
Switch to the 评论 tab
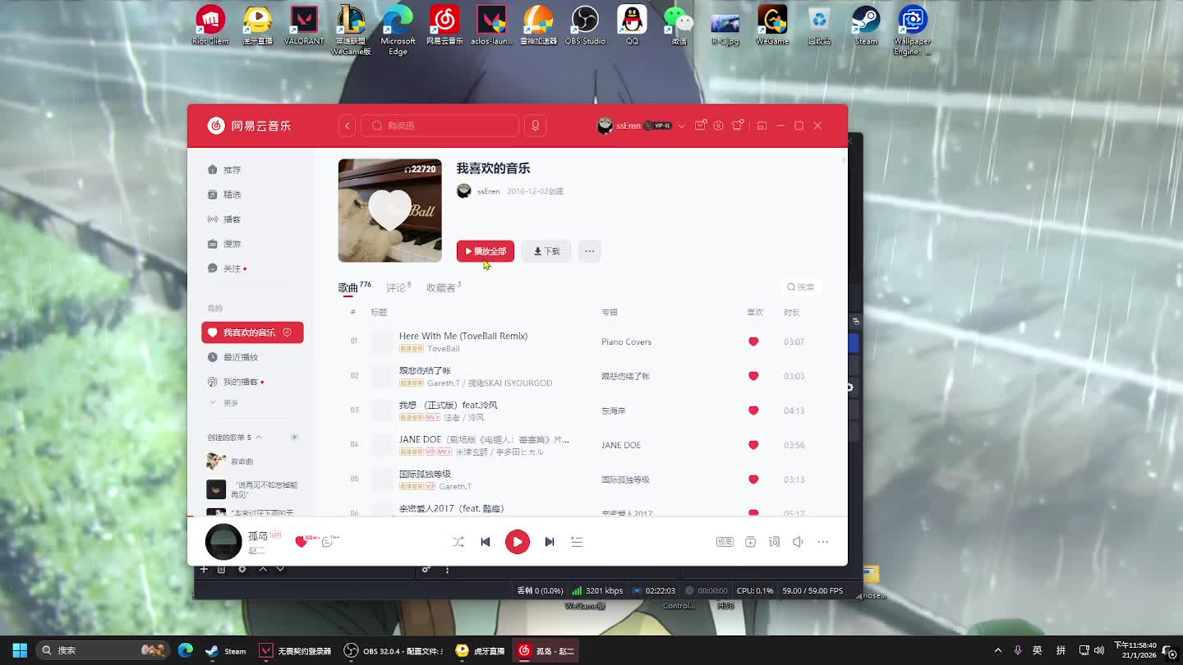[x=396, y=288]
